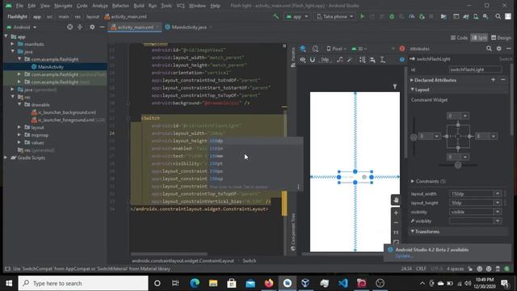The height and width of the screenshot is (291, 517).
Task: Expand the Constraints section
Action: (x=412, y=181)
